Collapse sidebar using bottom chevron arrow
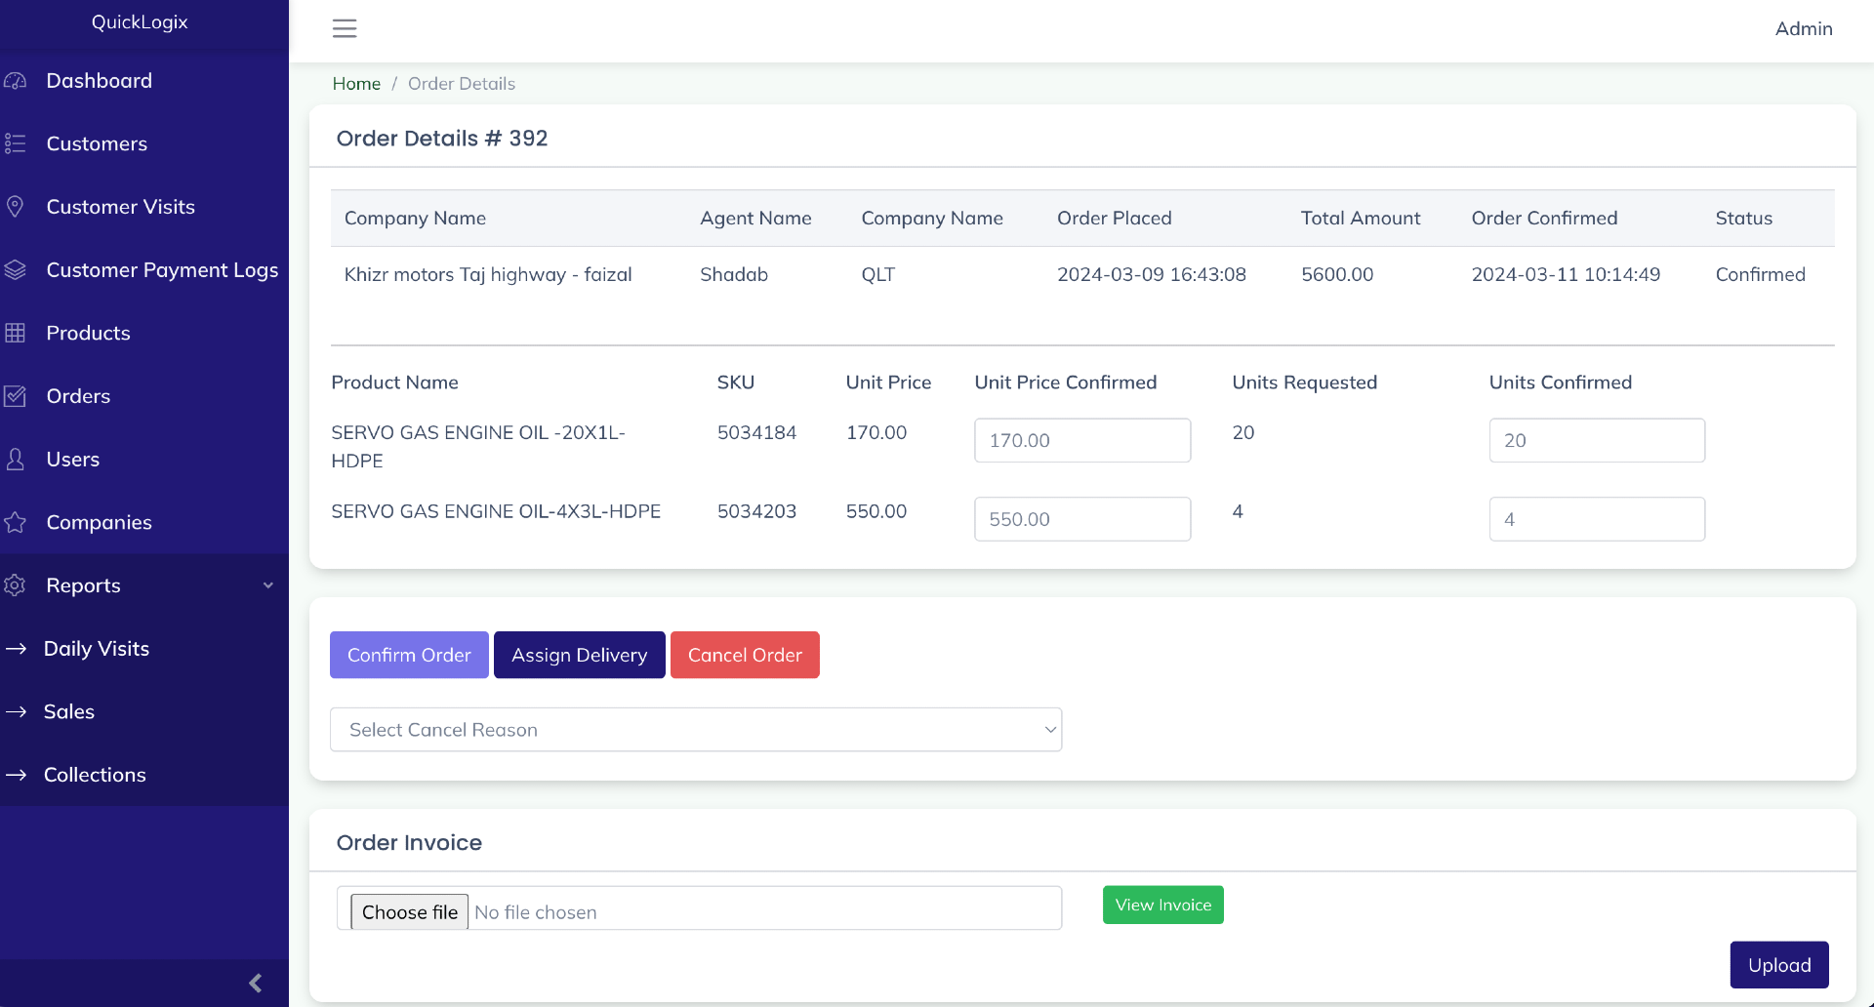1874x1007 pixels. click(256, 983)
